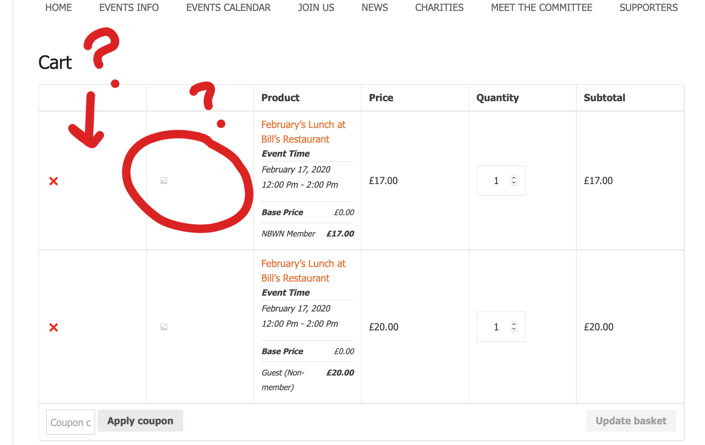Open MEET THE COMMITTEE page
The image size is (705, 445).
pos(542,7)
